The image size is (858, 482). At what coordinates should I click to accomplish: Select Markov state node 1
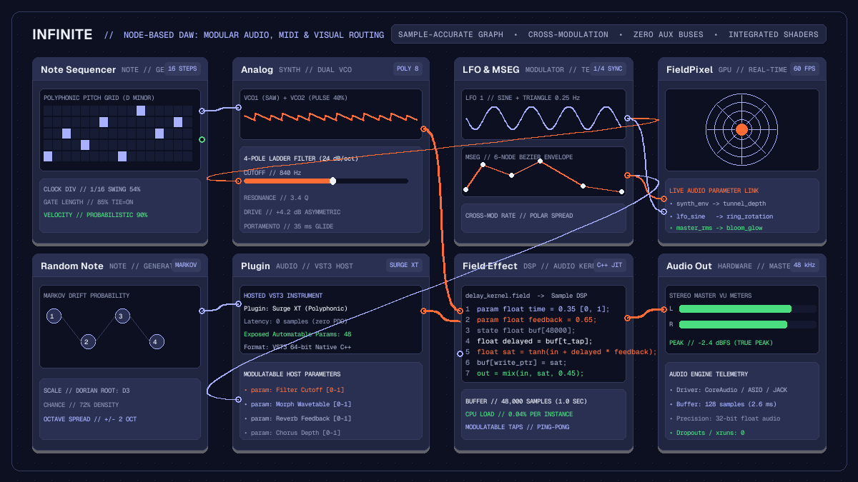point(53,316)
